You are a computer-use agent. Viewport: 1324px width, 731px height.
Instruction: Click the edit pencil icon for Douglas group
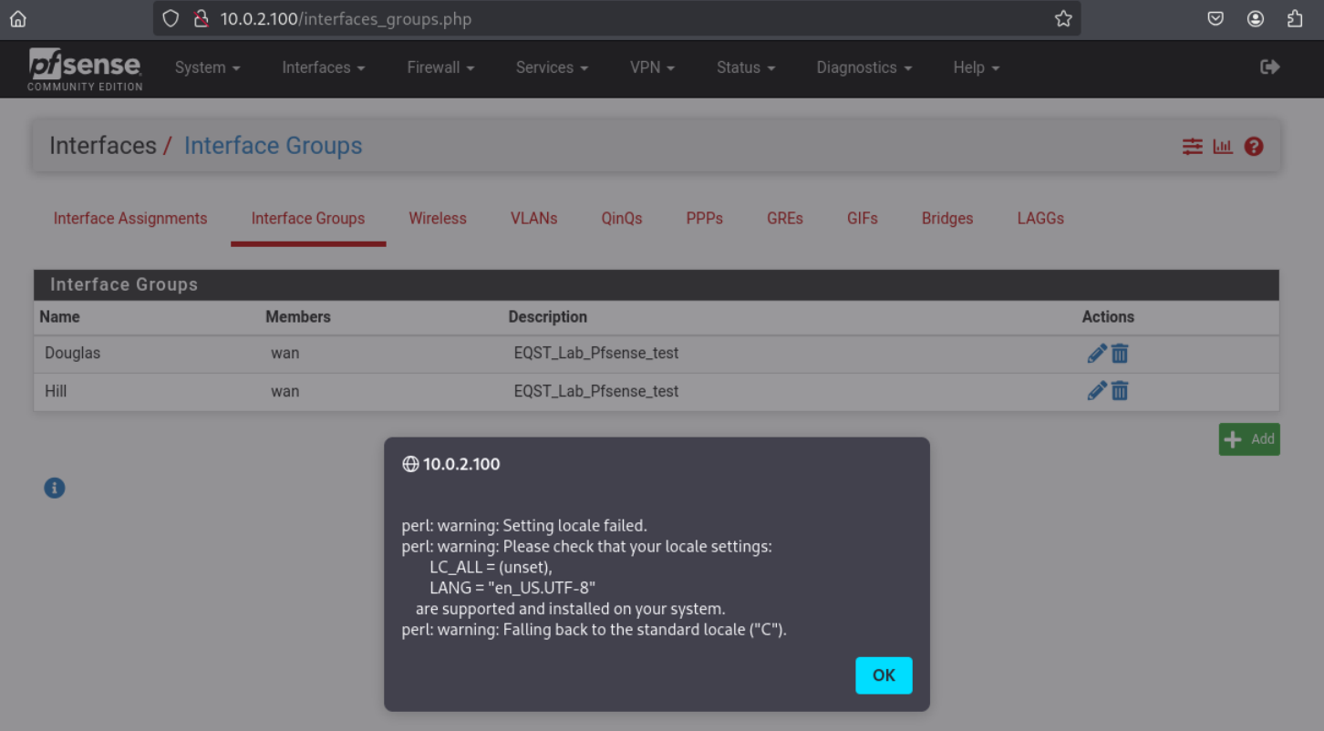1097,354
